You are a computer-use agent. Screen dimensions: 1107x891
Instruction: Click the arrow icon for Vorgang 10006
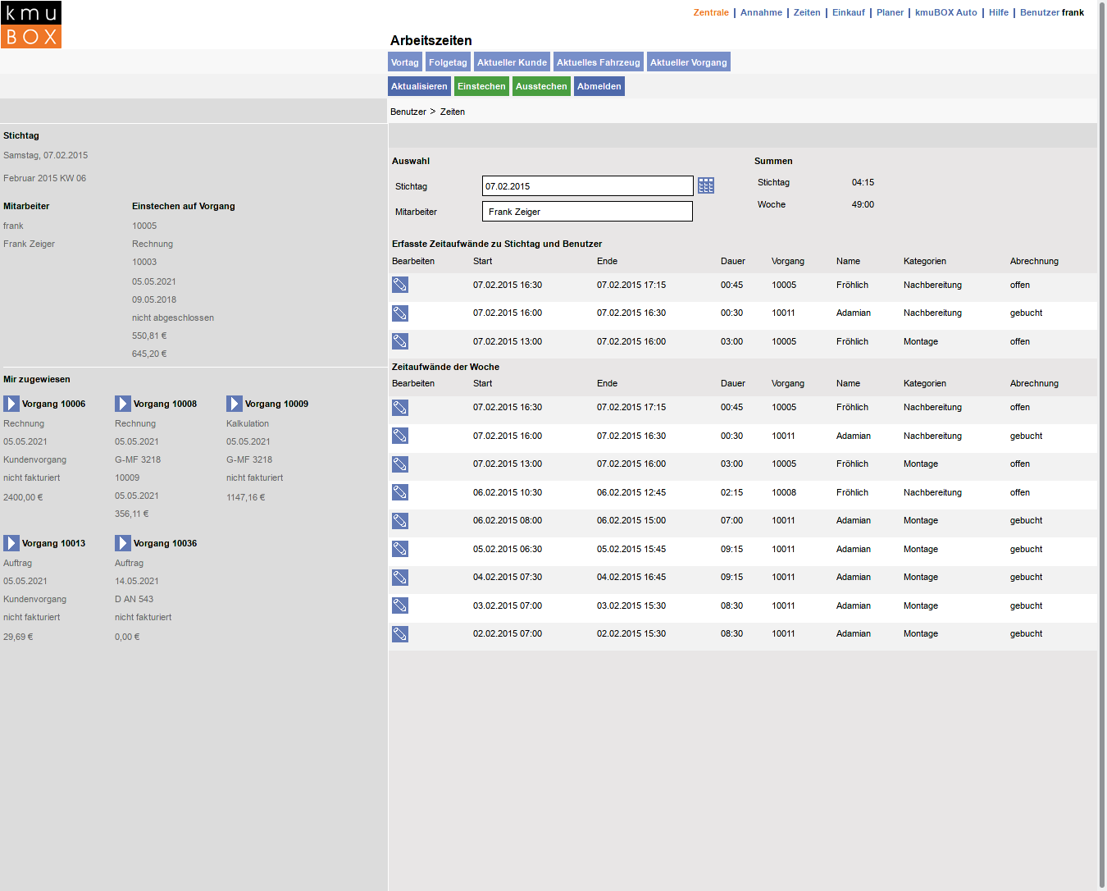(x=11, y=404)
